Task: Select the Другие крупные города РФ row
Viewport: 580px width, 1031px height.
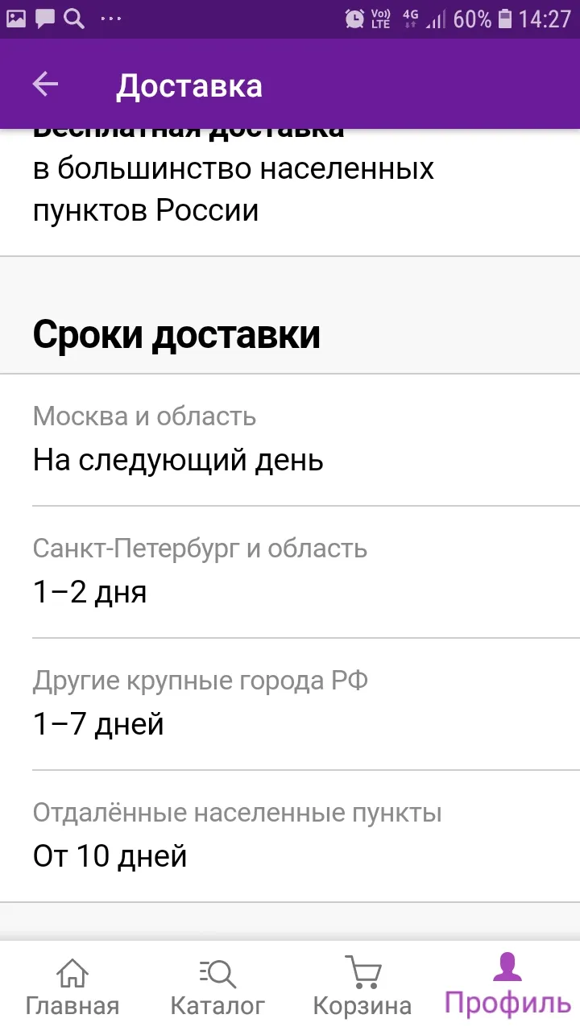Action: [x=290, y=704]
